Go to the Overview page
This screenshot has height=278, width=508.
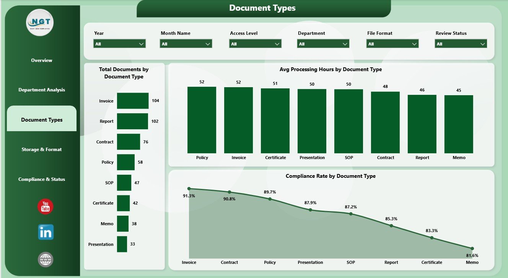click(42, 60)
